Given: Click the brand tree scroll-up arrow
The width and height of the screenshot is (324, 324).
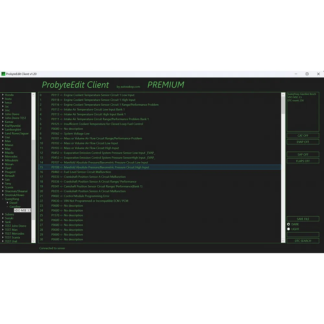Looking at the screenshot, I should (x=33, y=95).
